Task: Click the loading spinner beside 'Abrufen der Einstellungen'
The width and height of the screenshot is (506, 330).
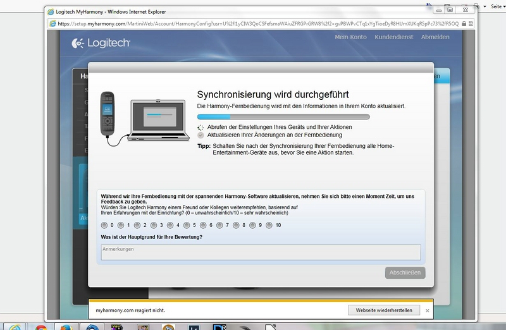Action: coord(201,127)
